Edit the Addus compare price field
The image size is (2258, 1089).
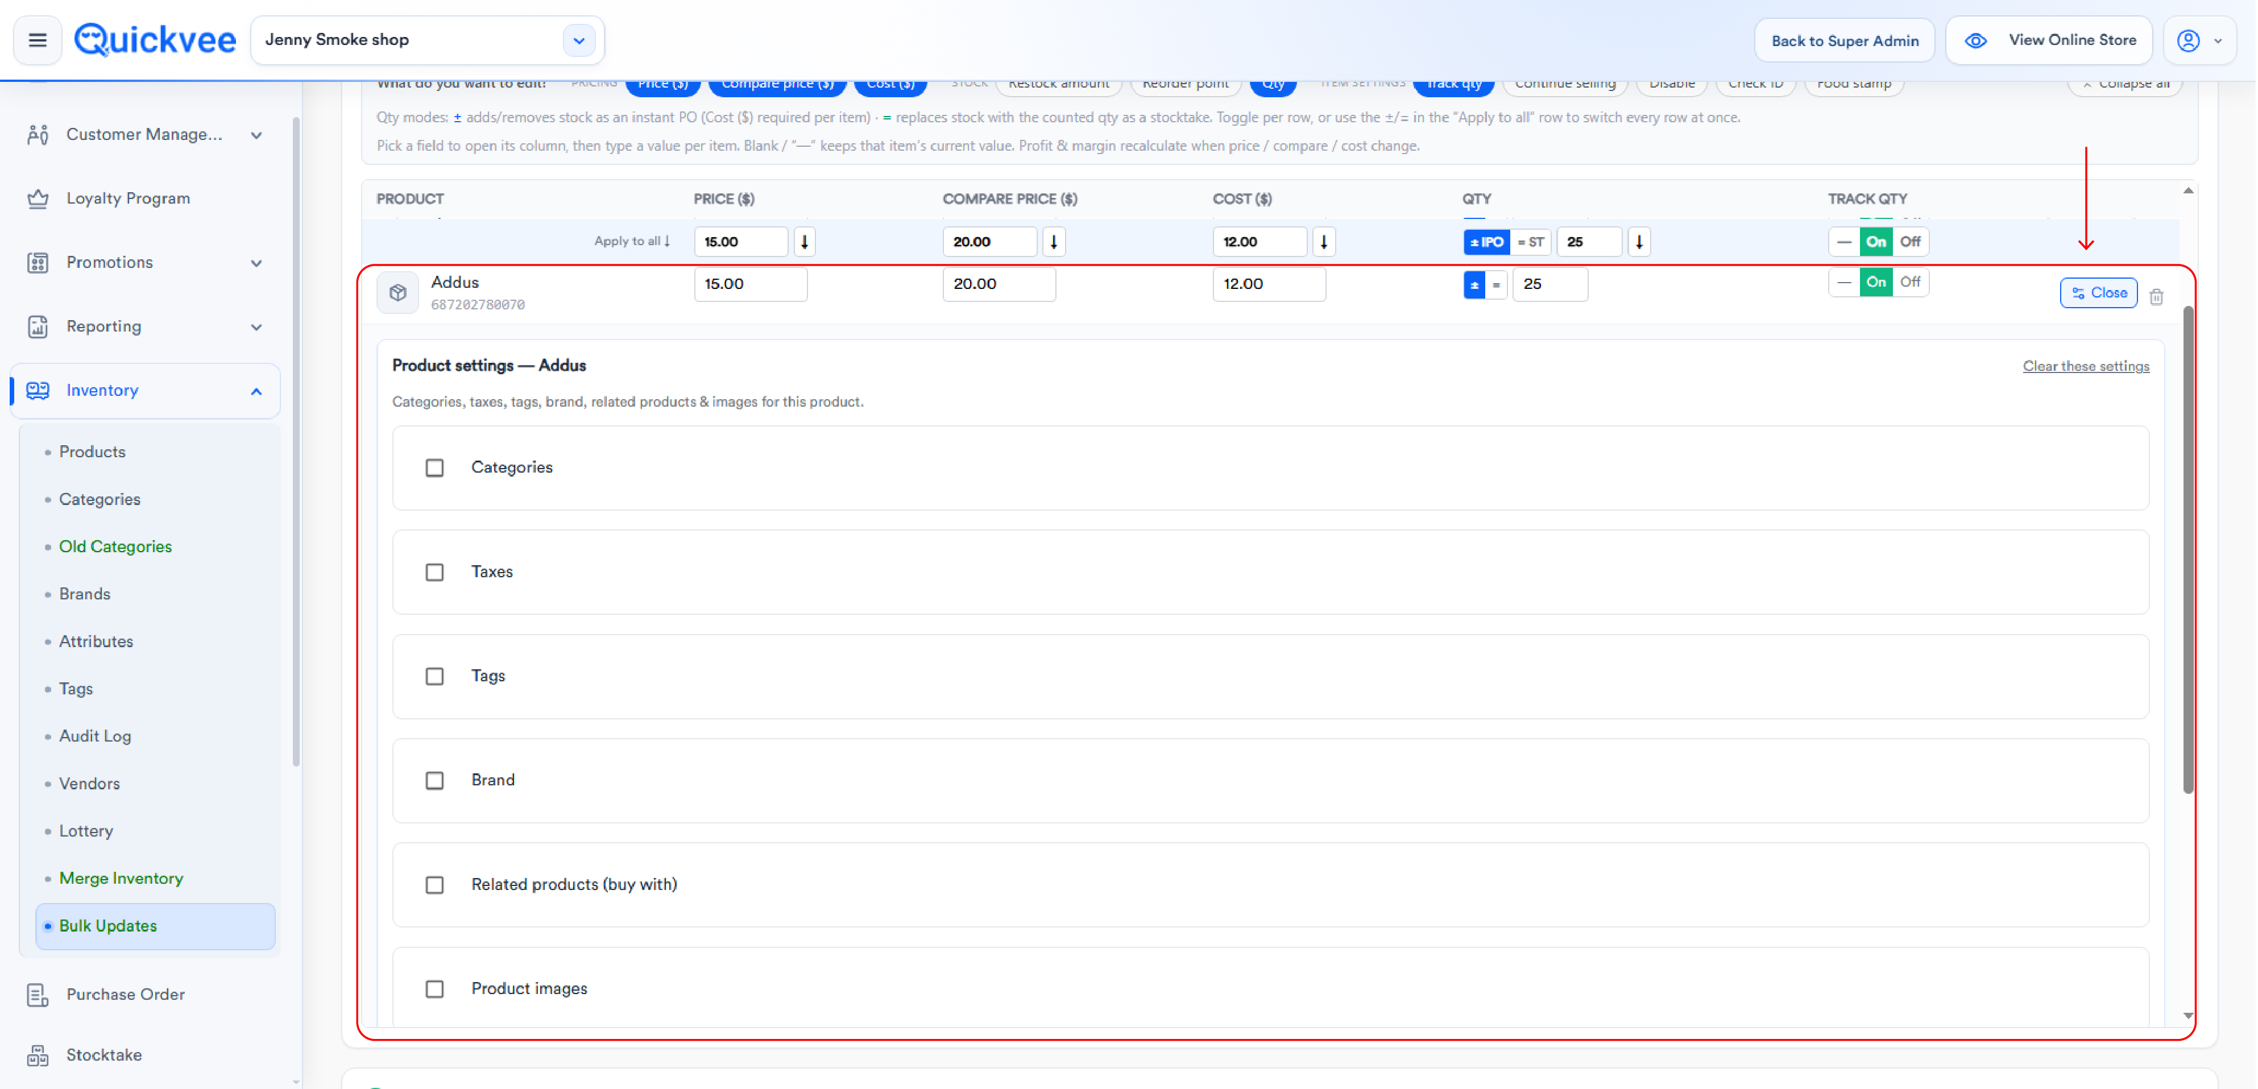click(999, 284)
